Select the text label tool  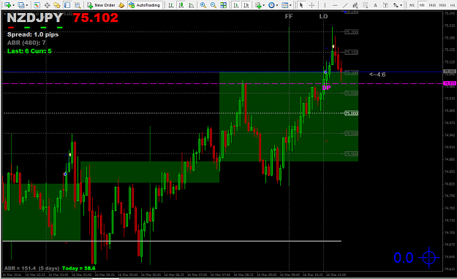coord(385,5)
